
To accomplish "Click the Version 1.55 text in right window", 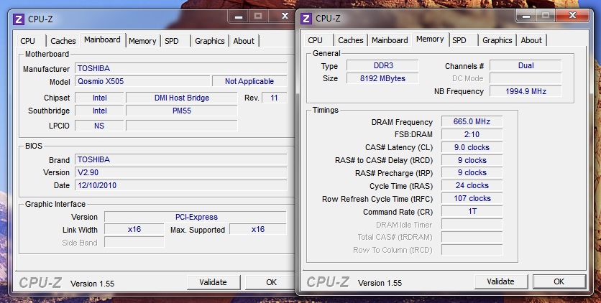I will coord(380,283).
